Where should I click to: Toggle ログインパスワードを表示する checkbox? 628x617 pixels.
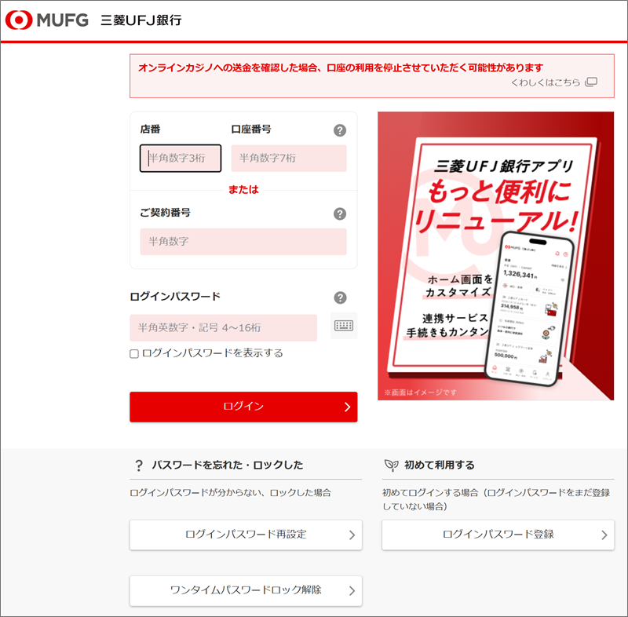pyautogui.click(x=134, y=353)
